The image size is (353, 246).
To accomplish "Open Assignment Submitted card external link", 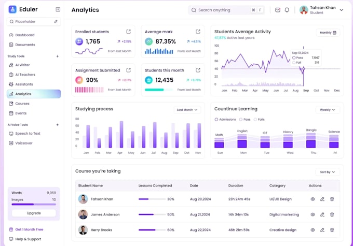I will [x=128, y=70].
